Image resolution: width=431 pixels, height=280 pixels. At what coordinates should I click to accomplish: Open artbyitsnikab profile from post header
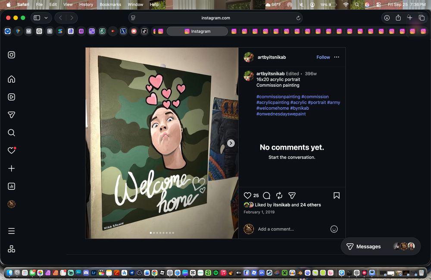point(272,57)
